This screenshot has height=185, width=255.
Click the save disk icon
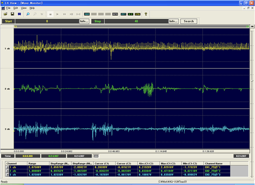pyautogui.click(x=13, y=14)
